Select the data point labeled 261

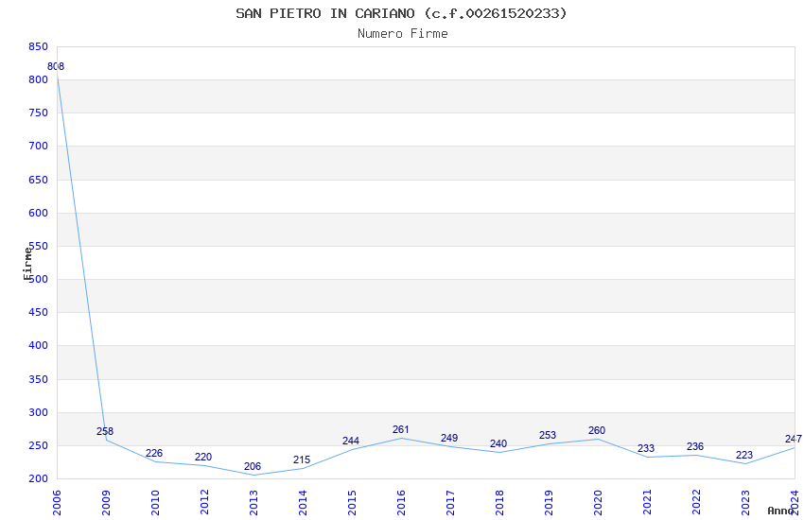[x=400, y=429]
